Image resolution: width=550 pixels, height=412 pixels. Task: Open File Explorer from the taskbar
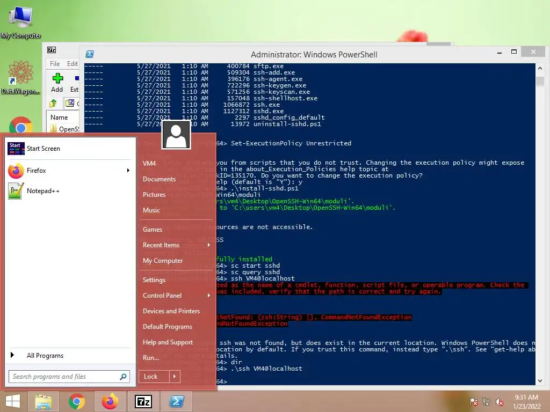coord(43,401)
